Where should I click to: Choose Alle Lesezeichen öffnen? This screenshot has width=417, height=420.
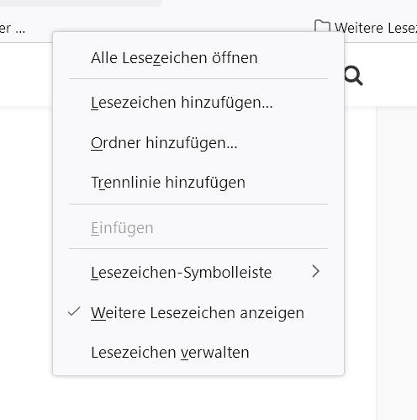pos(198,58)
